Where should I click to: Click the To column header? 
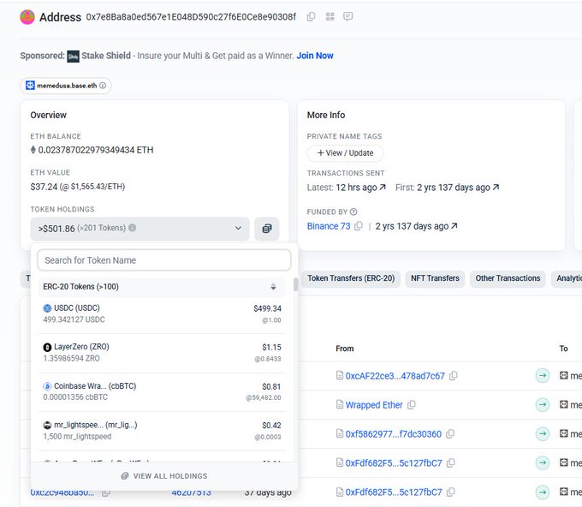click(x=563, y=349)
